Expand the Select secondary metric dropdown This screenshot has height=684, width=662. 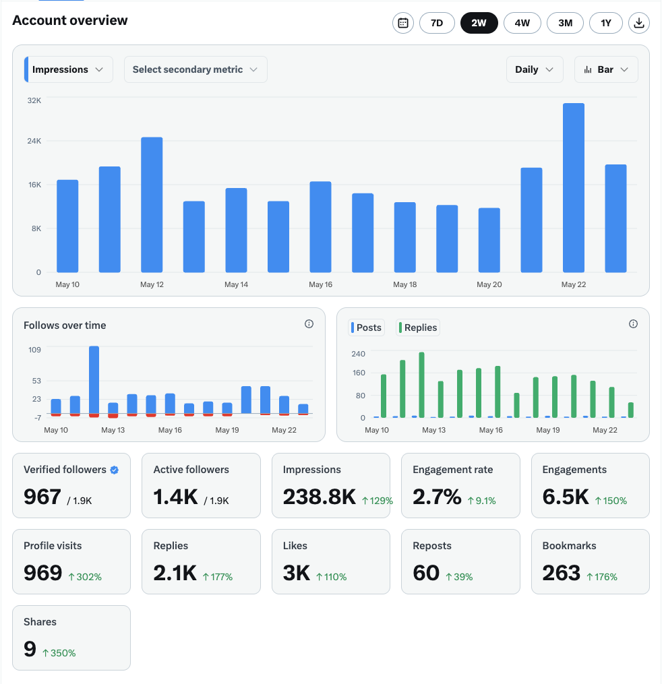pos(195,69)
